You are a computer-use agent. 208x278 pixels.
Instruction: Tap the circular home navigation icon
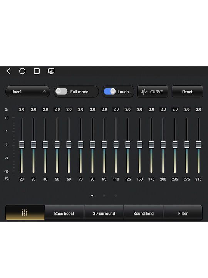tap(22, 71)
